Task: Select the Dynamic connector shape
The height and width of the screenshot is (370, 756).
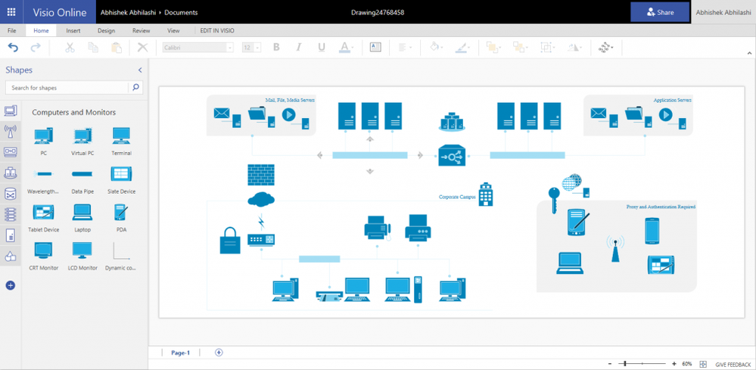Action: (122, 257)
